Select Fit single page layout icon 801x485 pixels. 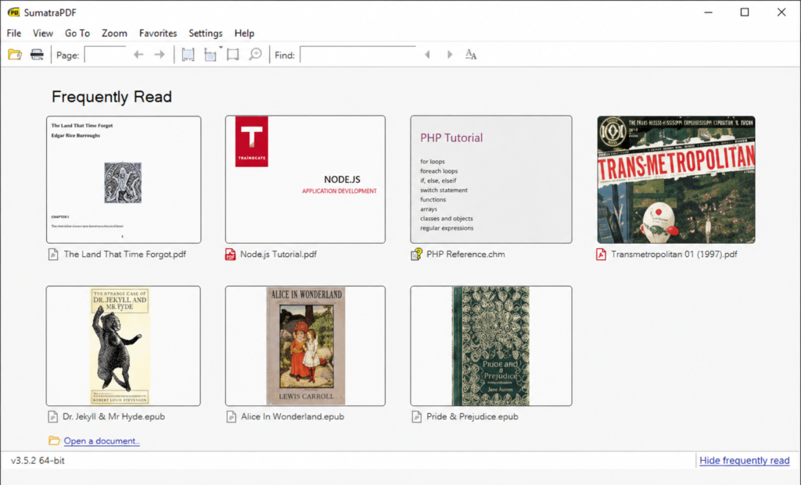(x=210, y=55)
